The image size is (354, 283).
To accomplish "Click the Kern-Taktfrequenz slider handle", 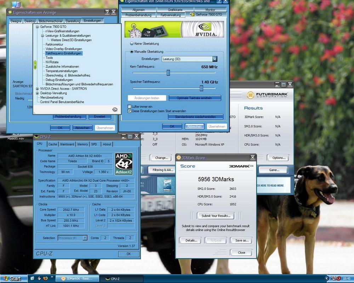I will [168, 73].
